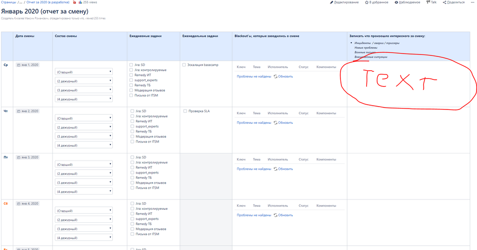Open (Старший) dropdown in янв 2 row
This screenshot has height=250, width=477.
click(x=84, y=118)
